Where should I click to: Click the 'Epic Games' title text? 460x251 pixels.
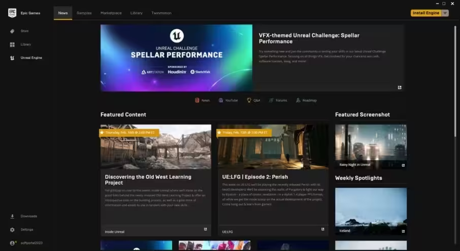30,13
